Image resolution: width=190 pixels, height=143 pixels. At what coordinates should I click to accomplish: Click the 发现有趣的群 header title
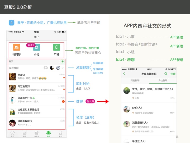pos(149,74)
